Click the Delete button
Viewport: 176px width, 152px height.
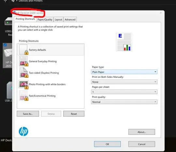tap(51, 114)
